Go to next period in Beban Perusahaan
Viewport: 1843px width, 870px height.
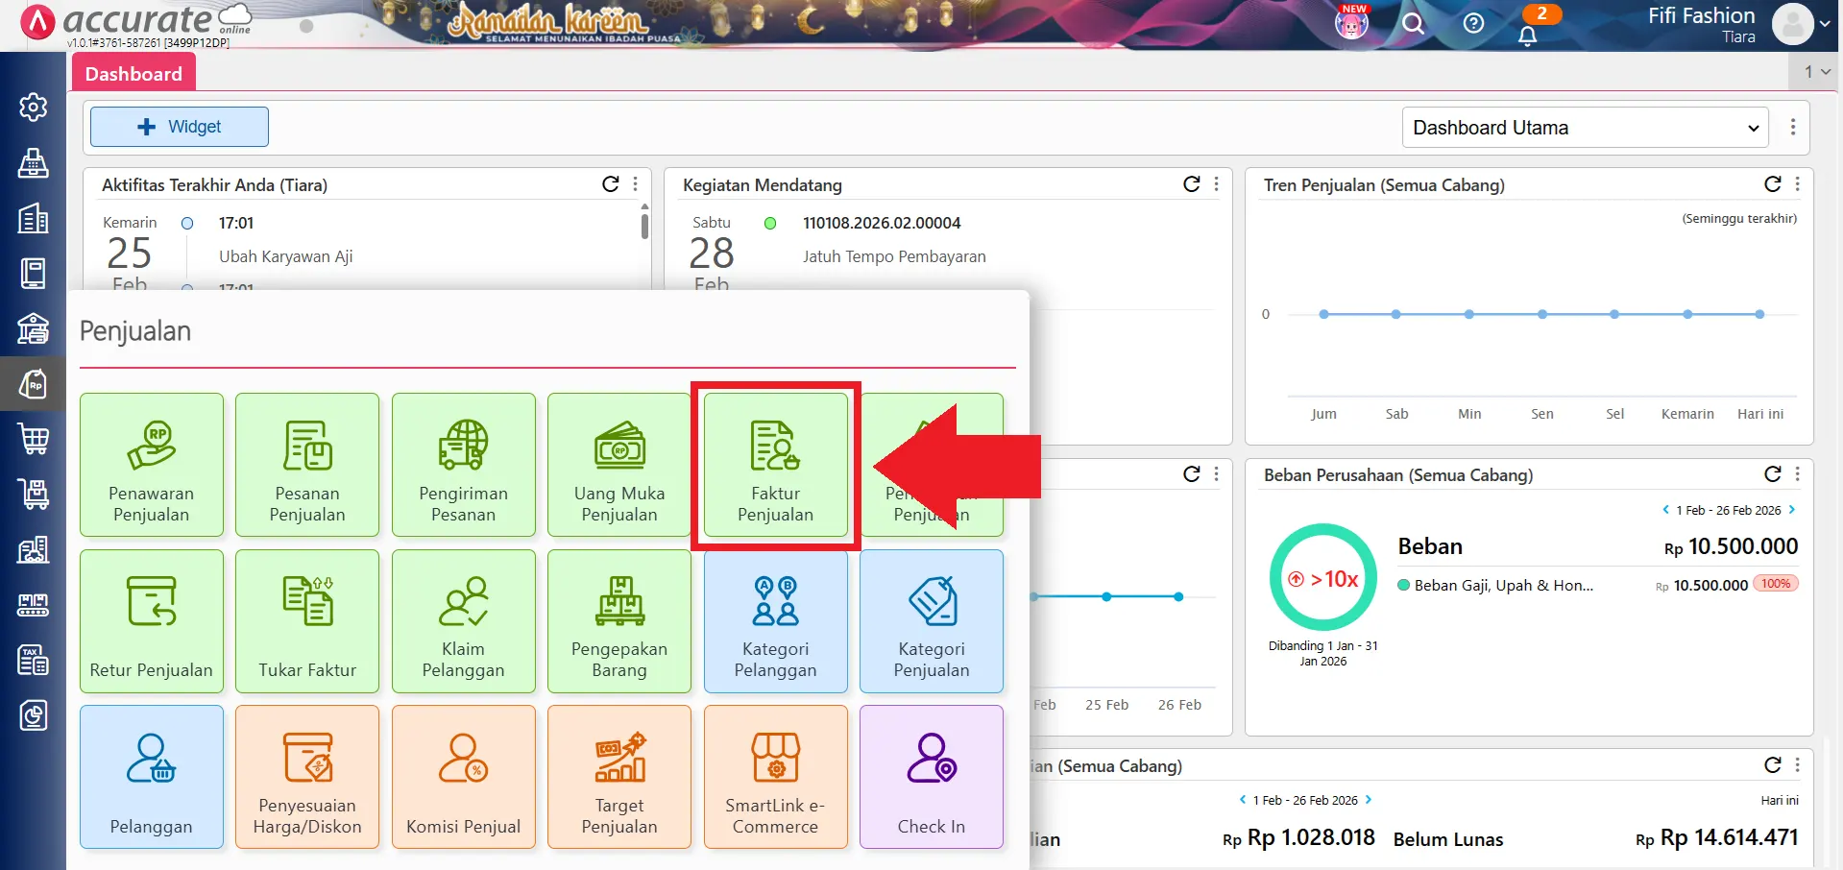pyautogui.click(x=1792, y=510)
